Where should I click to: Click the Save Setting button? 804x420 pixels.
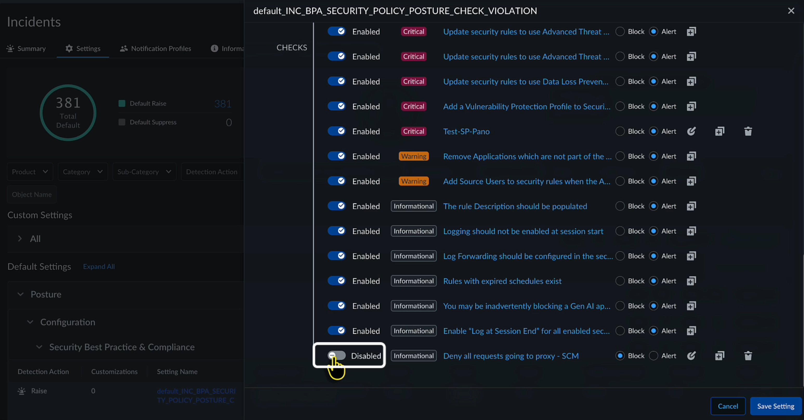[x=776, y=406]
